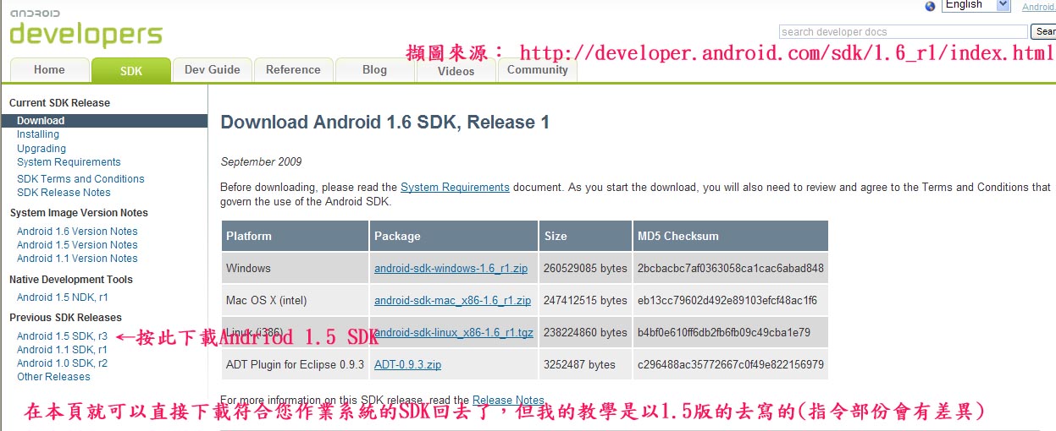Image resolution: width=1056 pixels, height=431 pixels.
Task: Open the Upgrading sidebar link
Action: click(41, 149)
